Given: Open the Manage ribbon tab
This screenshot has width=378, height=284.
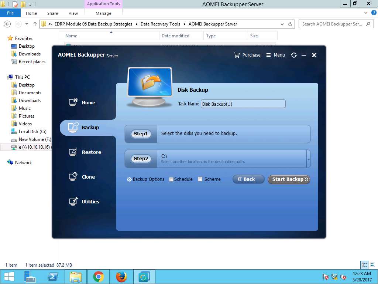Looking at the screenshot, I should 103,13.
